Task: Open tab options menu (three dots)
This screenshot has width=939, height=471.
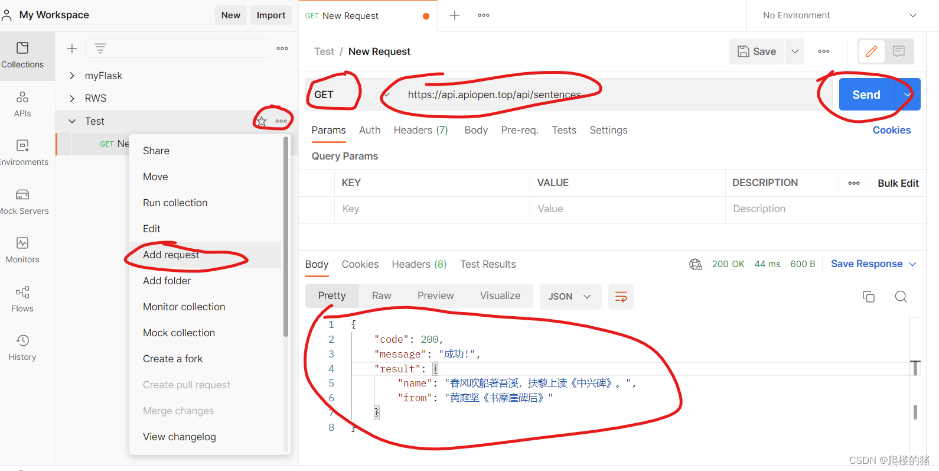Action: point(484,15)
